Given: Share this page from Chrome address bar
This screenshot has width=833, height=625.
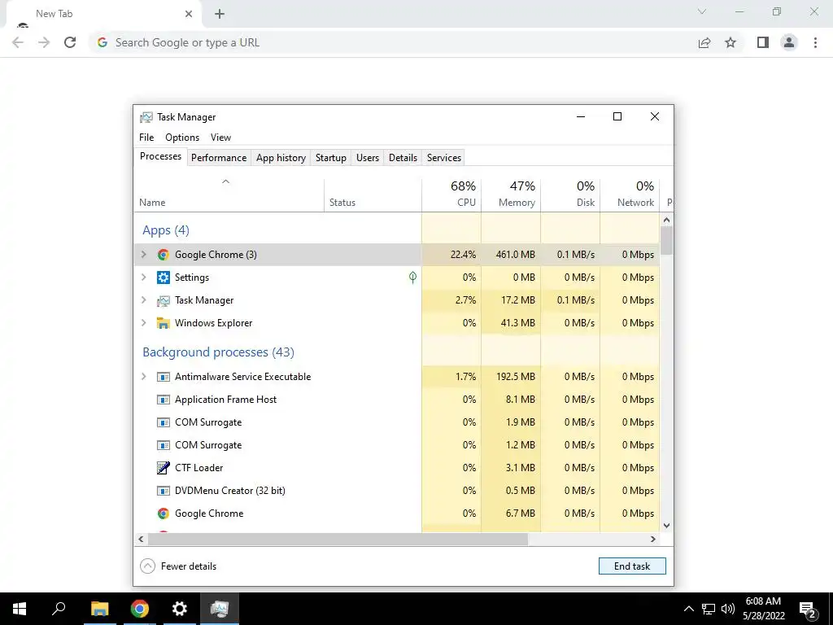Looking at the screenshot, I should 704,42.
